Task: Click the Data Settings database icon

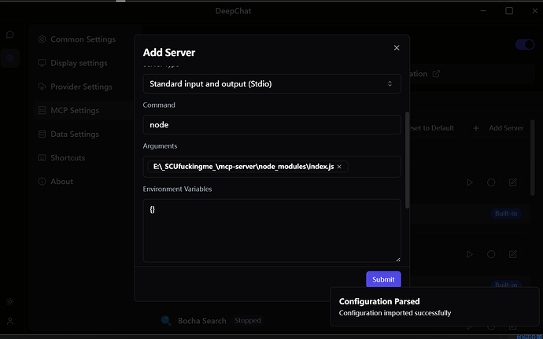Action: tap(42, 134)
